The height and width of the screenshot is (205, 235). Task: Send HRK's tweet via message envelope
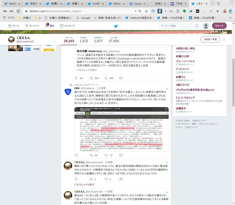click(x=121, y=155)
